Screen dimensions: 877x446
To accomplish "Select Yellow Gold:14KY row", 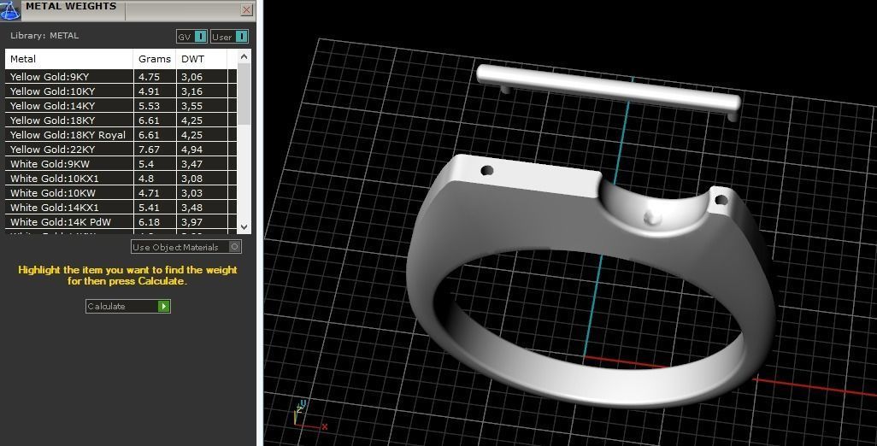I will 121,106.
